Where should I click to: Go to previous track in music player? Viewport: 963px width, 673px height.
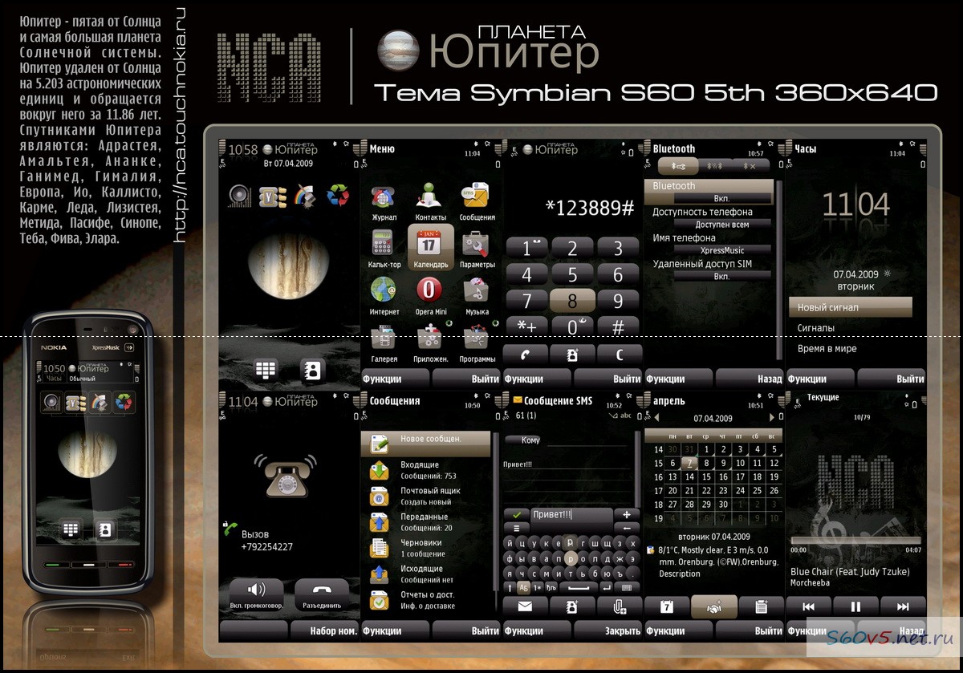[809, 606]
